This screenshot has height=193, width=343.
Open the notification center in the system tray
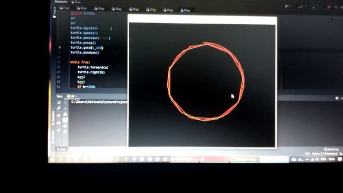[x=340, y=159]
